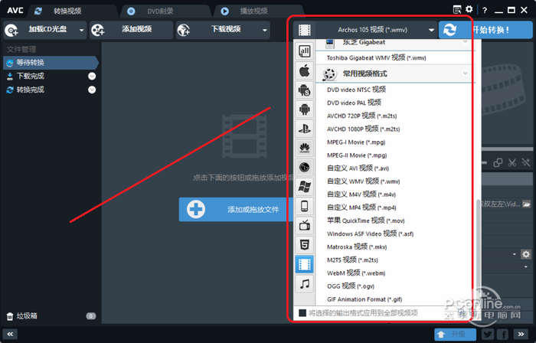536x343 pixels.
Task: Expand the 下载视频 dropdown arrow
Action: tap(265, 30)
